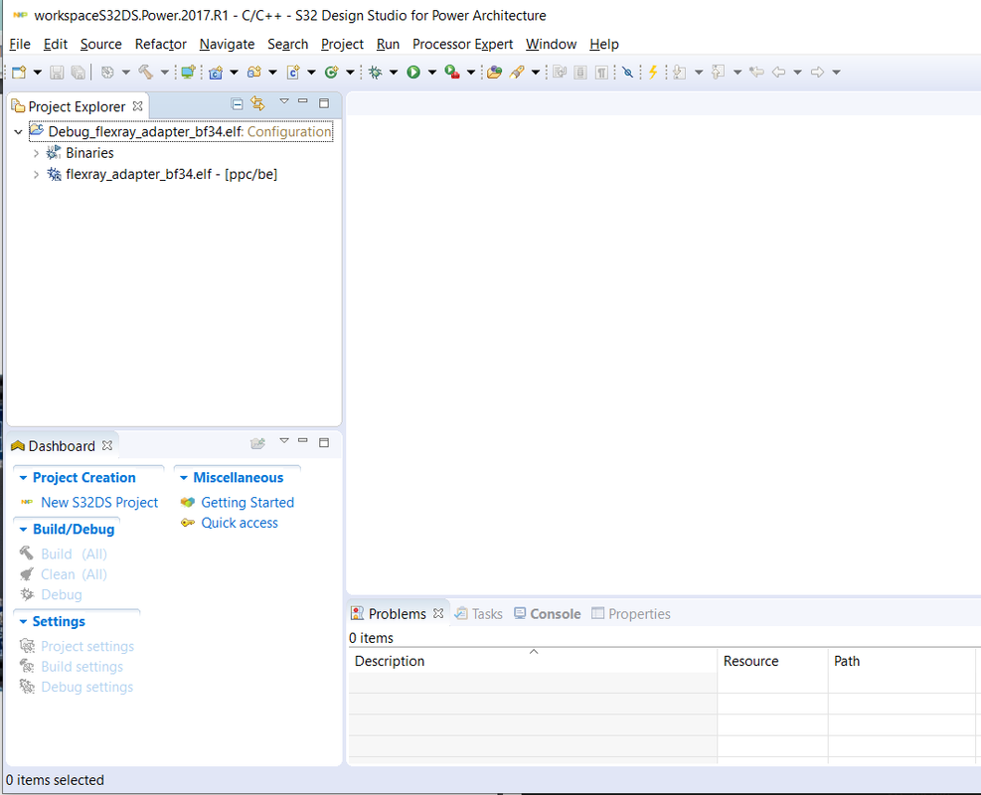Open dropdown next to New wizard icon
Screen dimensions: 981x795
pyautogui.click(x=38, y=73)
